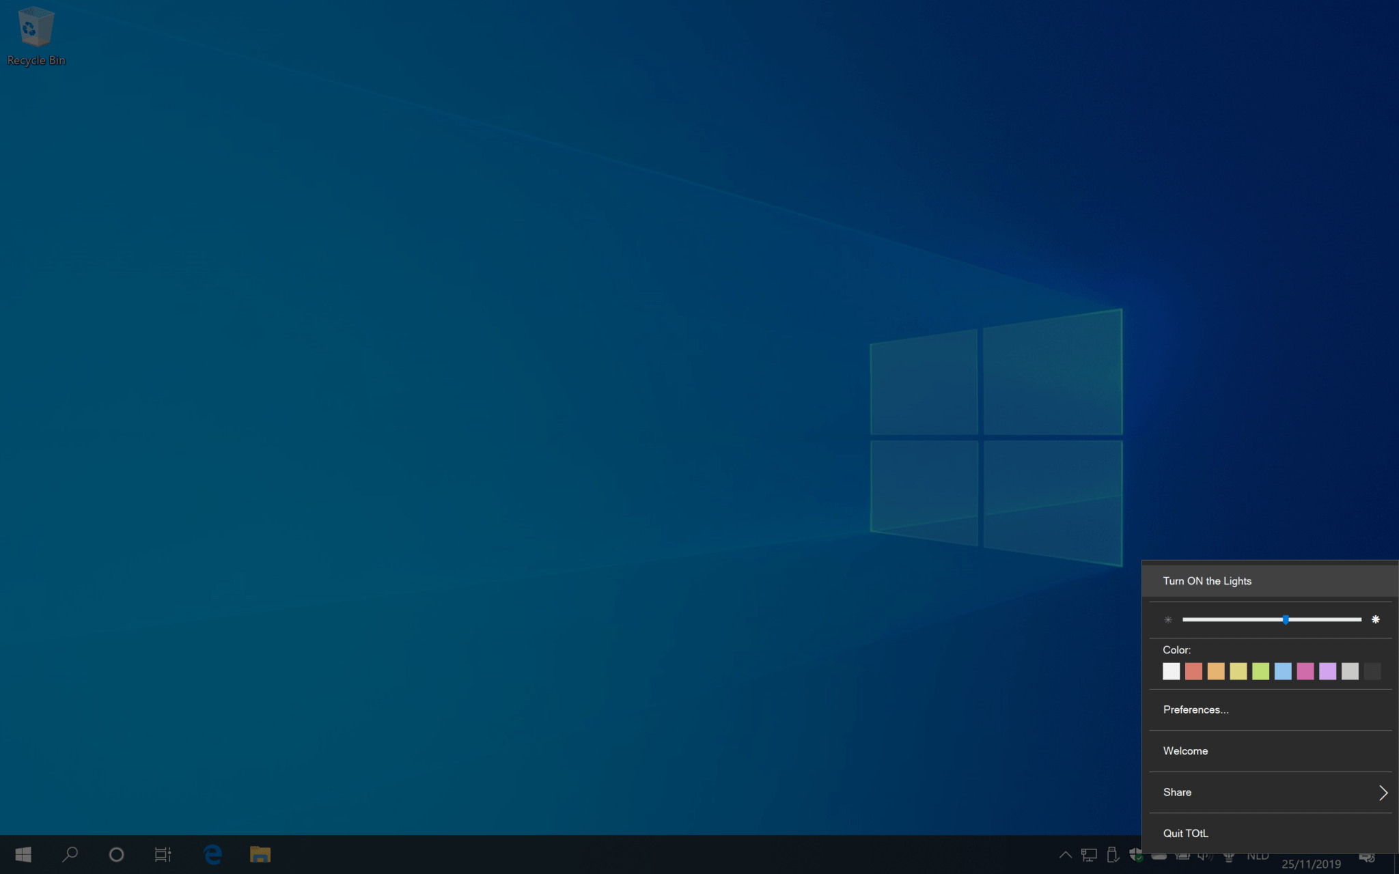Expand the Share submenu
This screenshot has width=1399, height=874.
coord(1269,792)
